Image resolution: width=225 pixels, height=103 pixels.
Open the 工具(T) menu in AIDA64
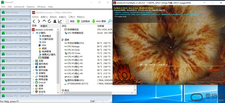72,17
